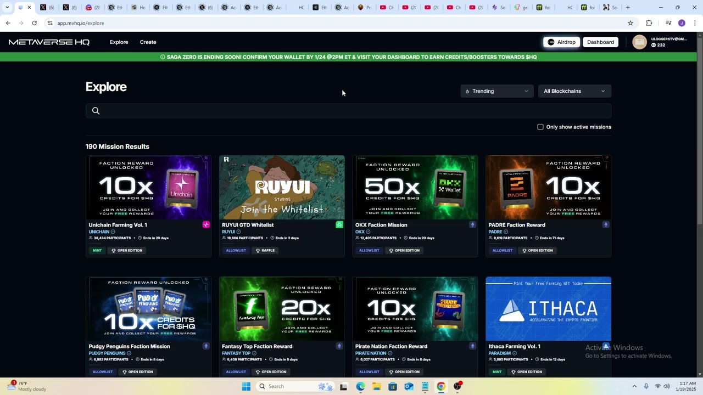Viewport: 703px width, 395px height.
Task: Open the Ithaca Farming Vol. 1 thumbnail
Action: (x=548, y=309)
